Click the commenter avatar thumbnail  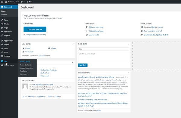tap(25, 86)
